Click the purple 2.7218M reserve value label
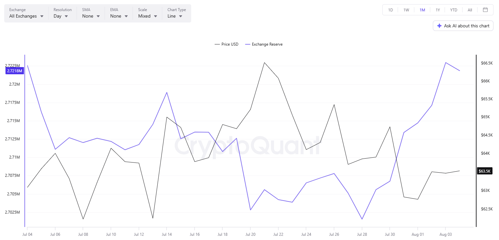This screenshot has width=499, height=240. tap(15, 71)
